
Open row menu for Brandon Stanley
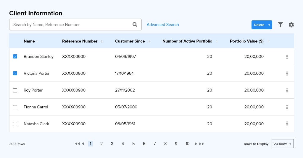[287, 56]
